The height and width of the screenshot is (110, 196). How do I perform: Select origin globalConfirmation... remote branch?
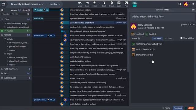[x=18, y=61]
